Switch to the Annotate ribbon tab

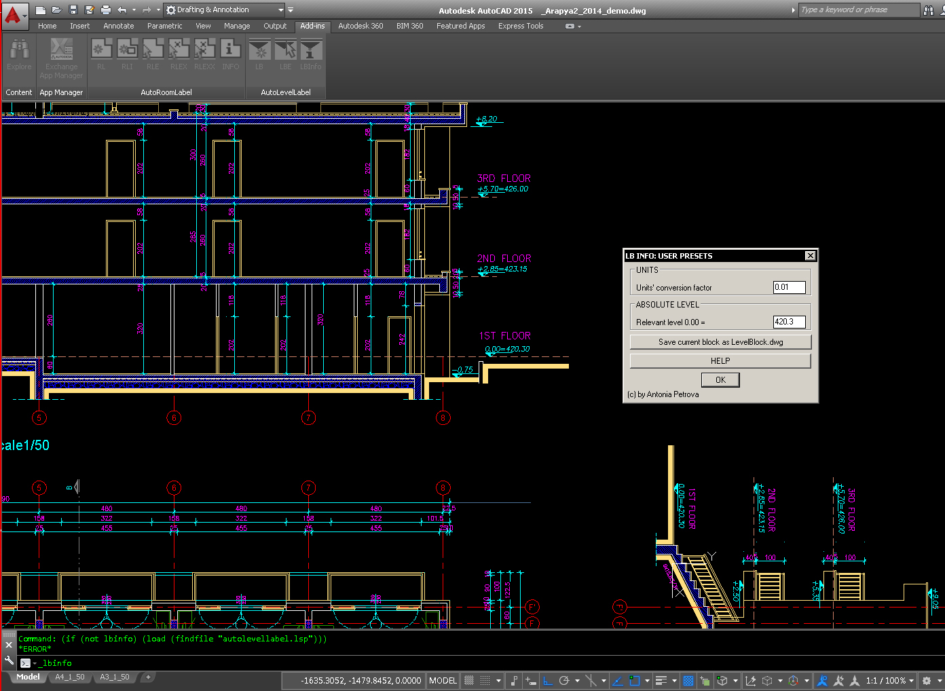coord(118,26)
